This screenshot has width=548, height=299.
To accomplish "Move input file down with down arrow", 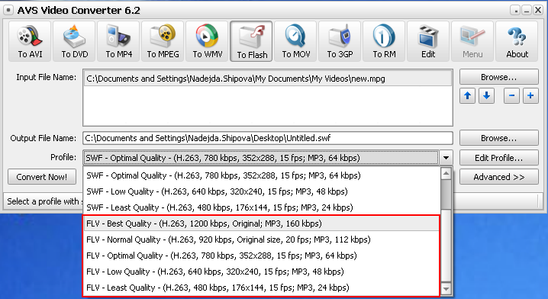I will click(486, 95).
